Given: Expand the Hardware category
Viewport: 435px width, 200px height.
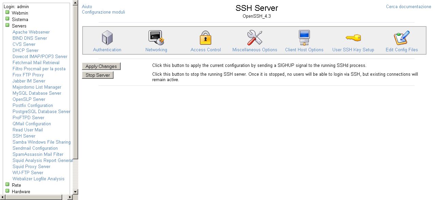Looking at the screenshot, I should [x=7, y=191].
